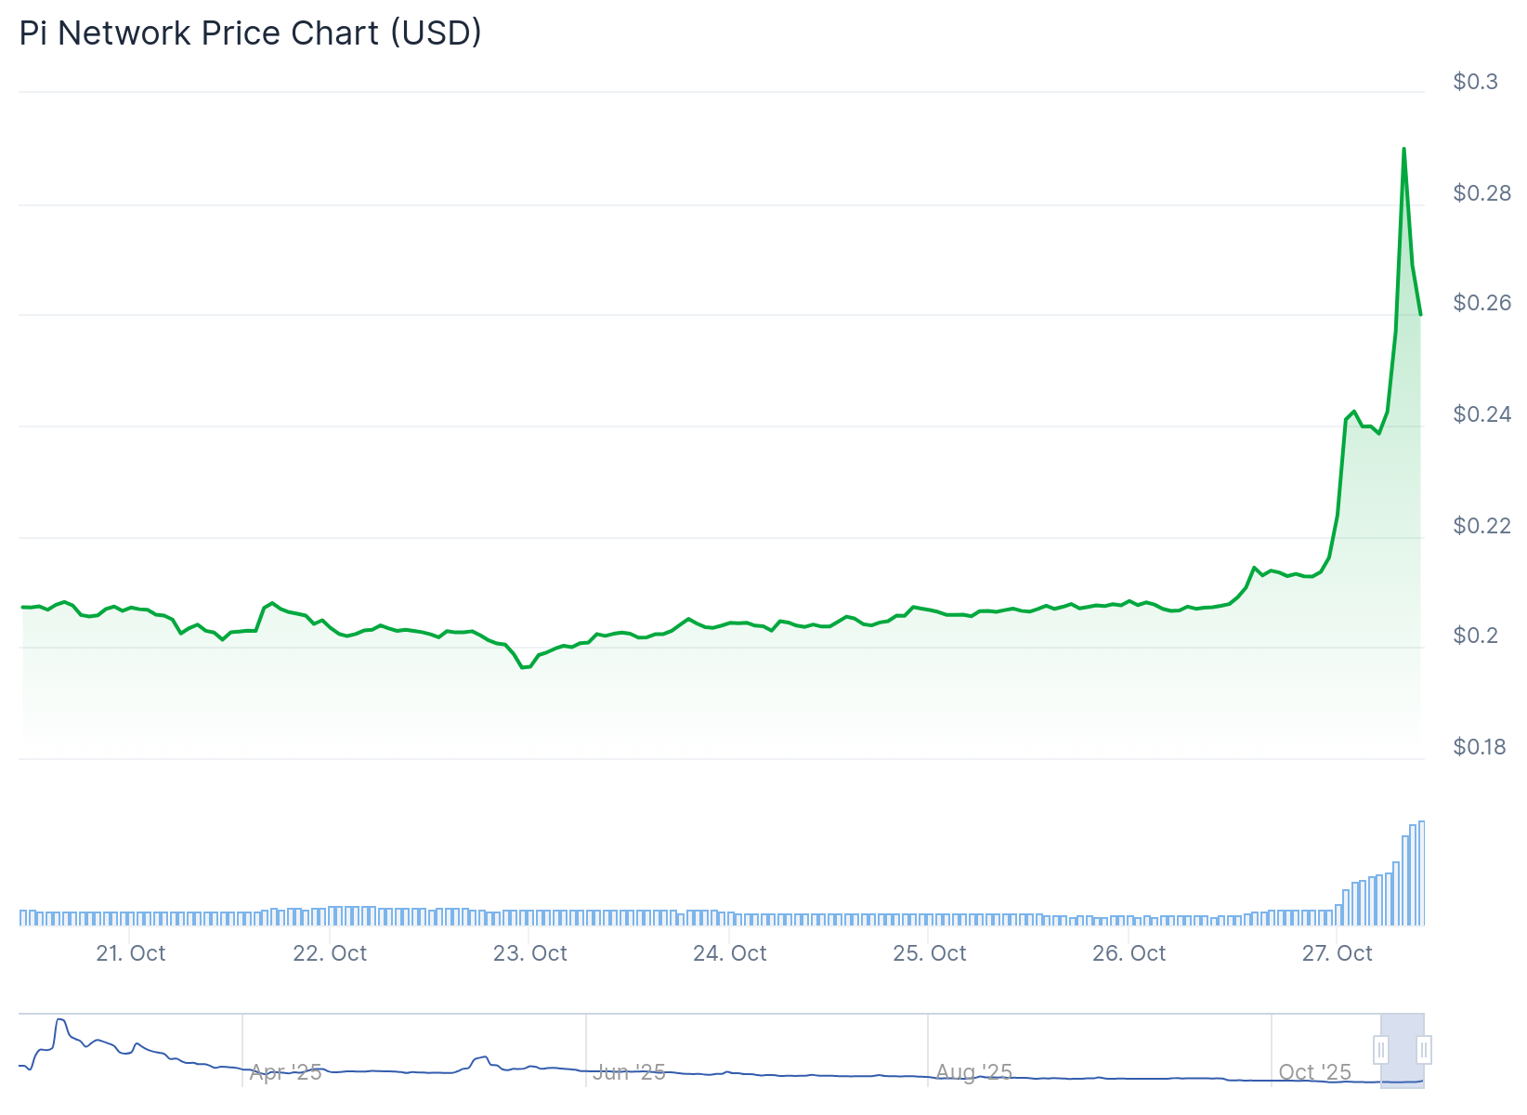Screen dimensions: 1527x1115
Task: Select the 25. Oct date label
Action: pos(930,953)
